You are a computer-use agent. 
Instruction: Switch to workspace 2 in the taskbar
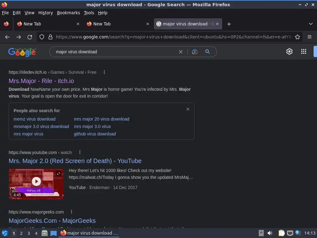pyautogui.click(x=21, y=233)
